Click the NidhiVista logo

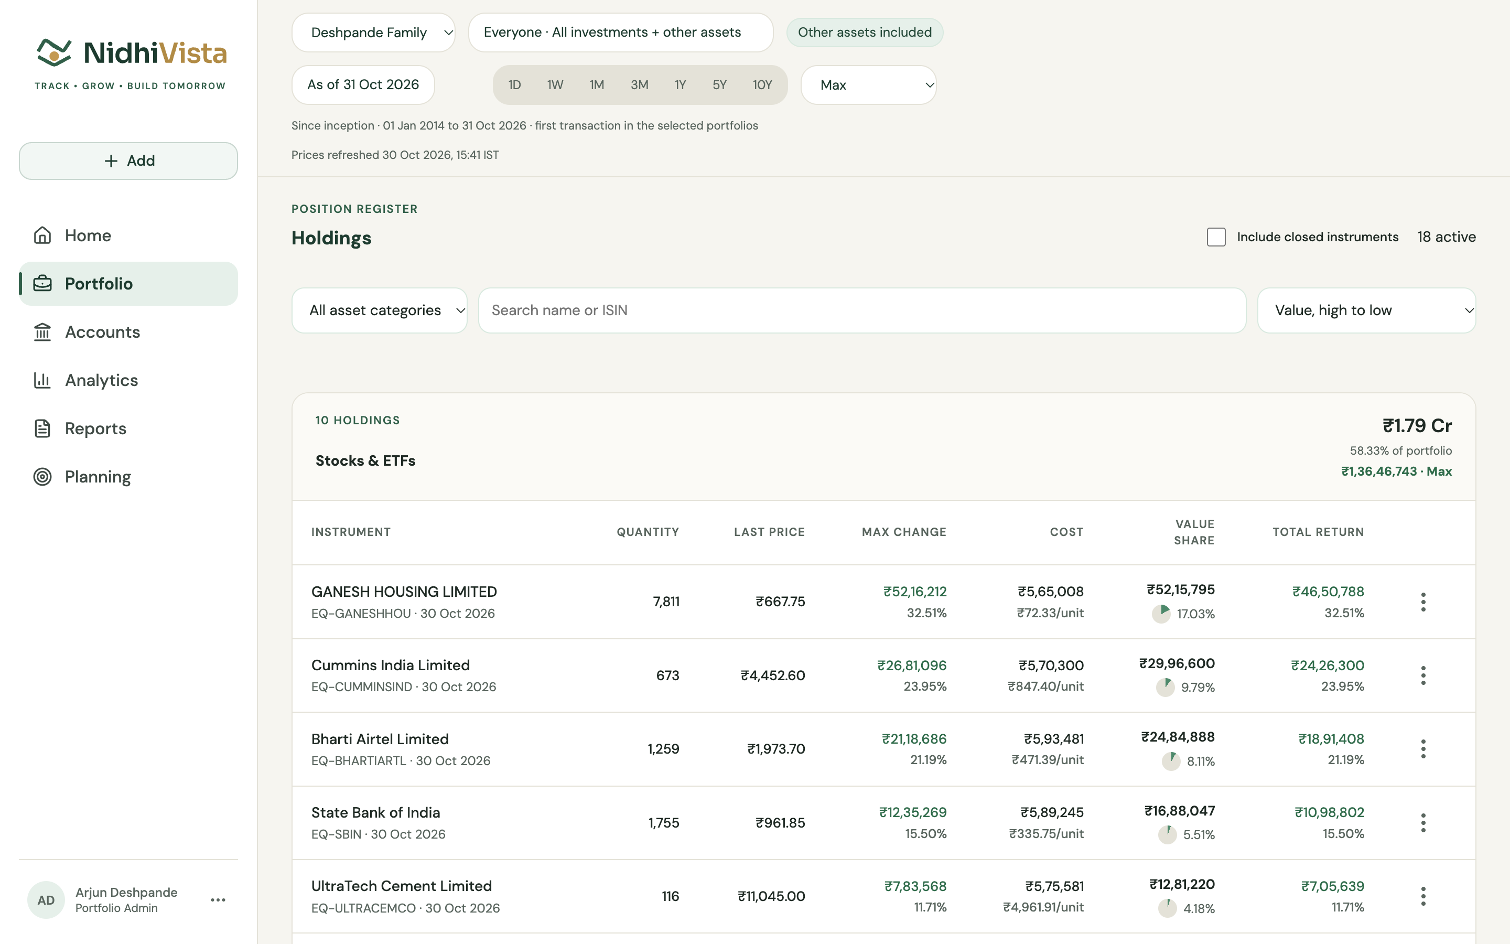[131, 63]
